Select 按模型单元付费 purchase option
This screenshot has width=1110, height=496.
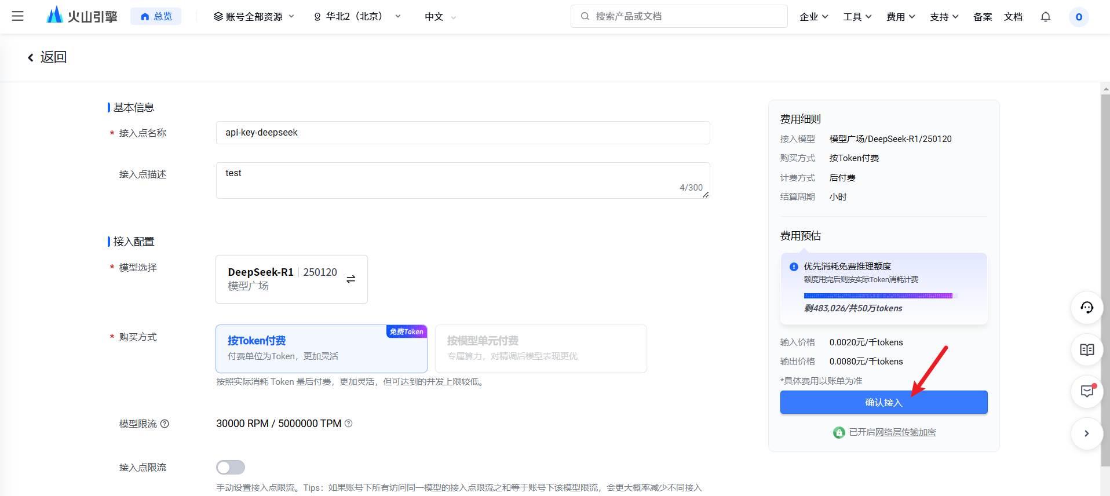(x=541, y=348)
